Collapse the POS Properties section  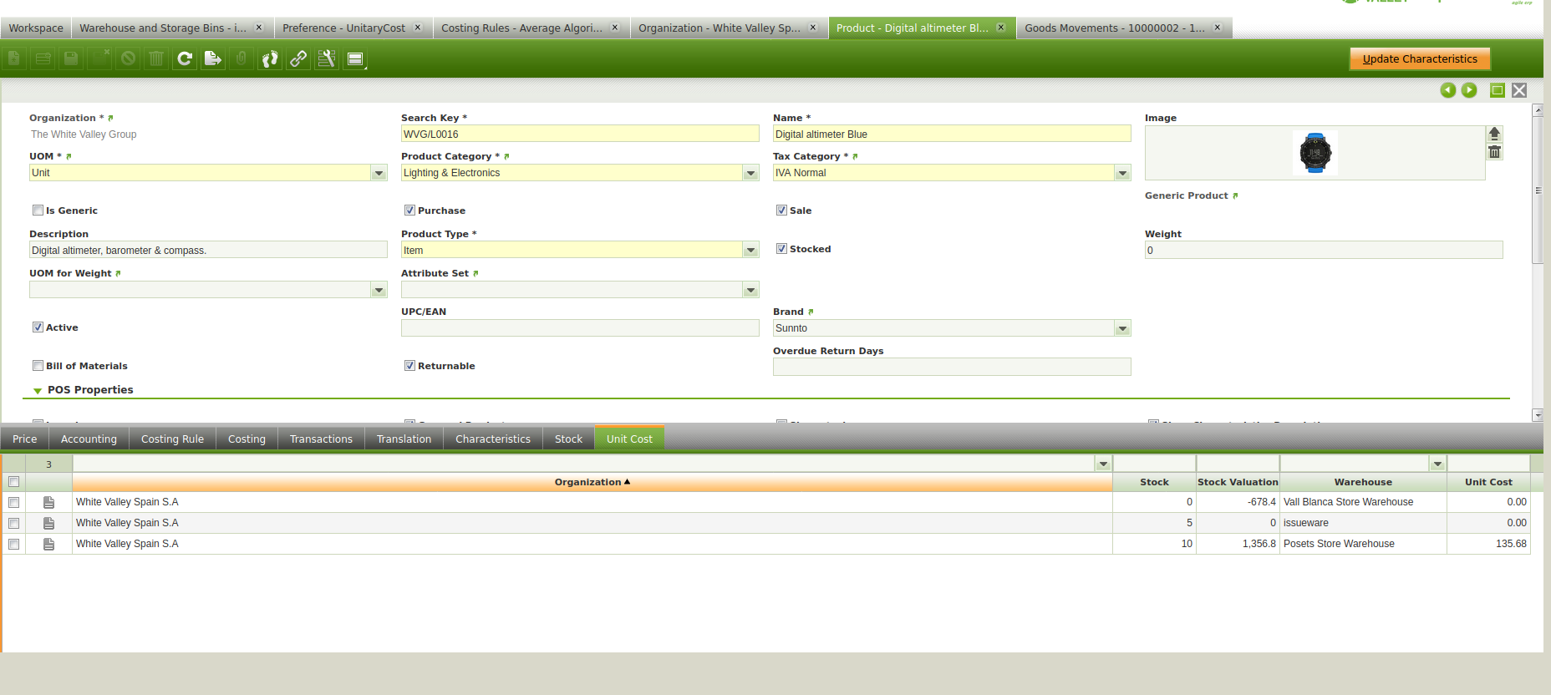38,390
